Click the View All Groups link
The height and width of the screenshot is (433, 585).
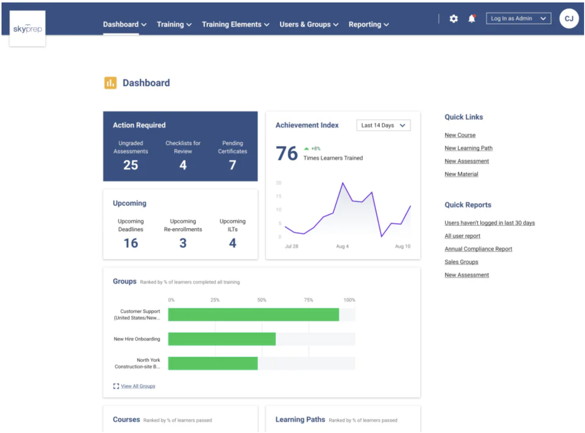click(138, 386)
